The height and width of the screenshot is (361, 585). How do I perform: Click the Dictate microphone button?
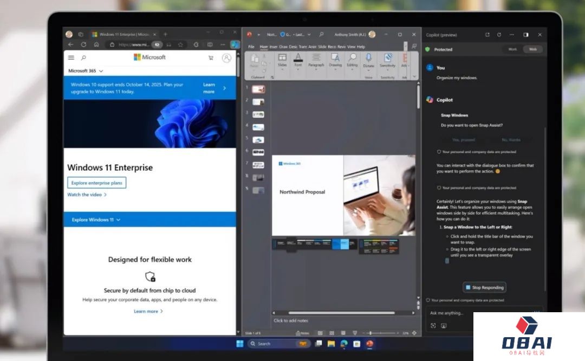click(369, 61)
